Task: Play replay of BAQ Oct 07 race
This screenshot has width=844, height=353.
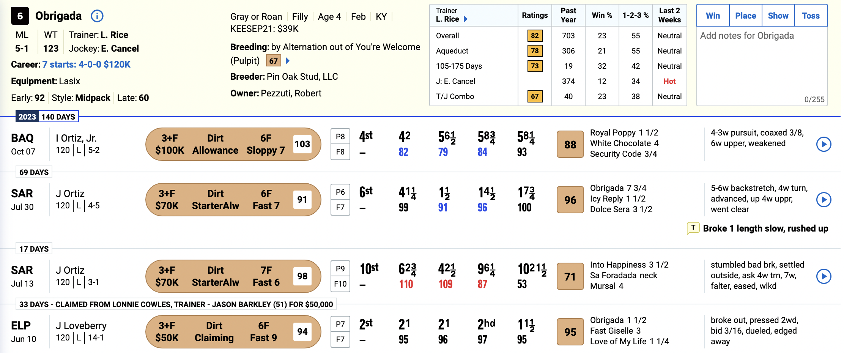Action: (x=824, y=144)
